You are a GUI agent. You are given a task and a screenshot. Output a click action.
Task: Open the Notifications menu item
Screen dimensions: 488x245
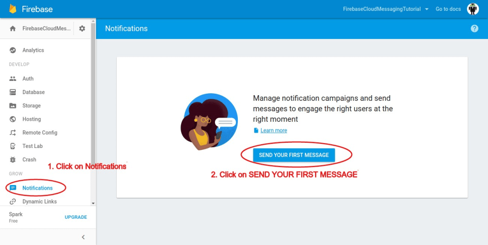[x=37, y=188]
